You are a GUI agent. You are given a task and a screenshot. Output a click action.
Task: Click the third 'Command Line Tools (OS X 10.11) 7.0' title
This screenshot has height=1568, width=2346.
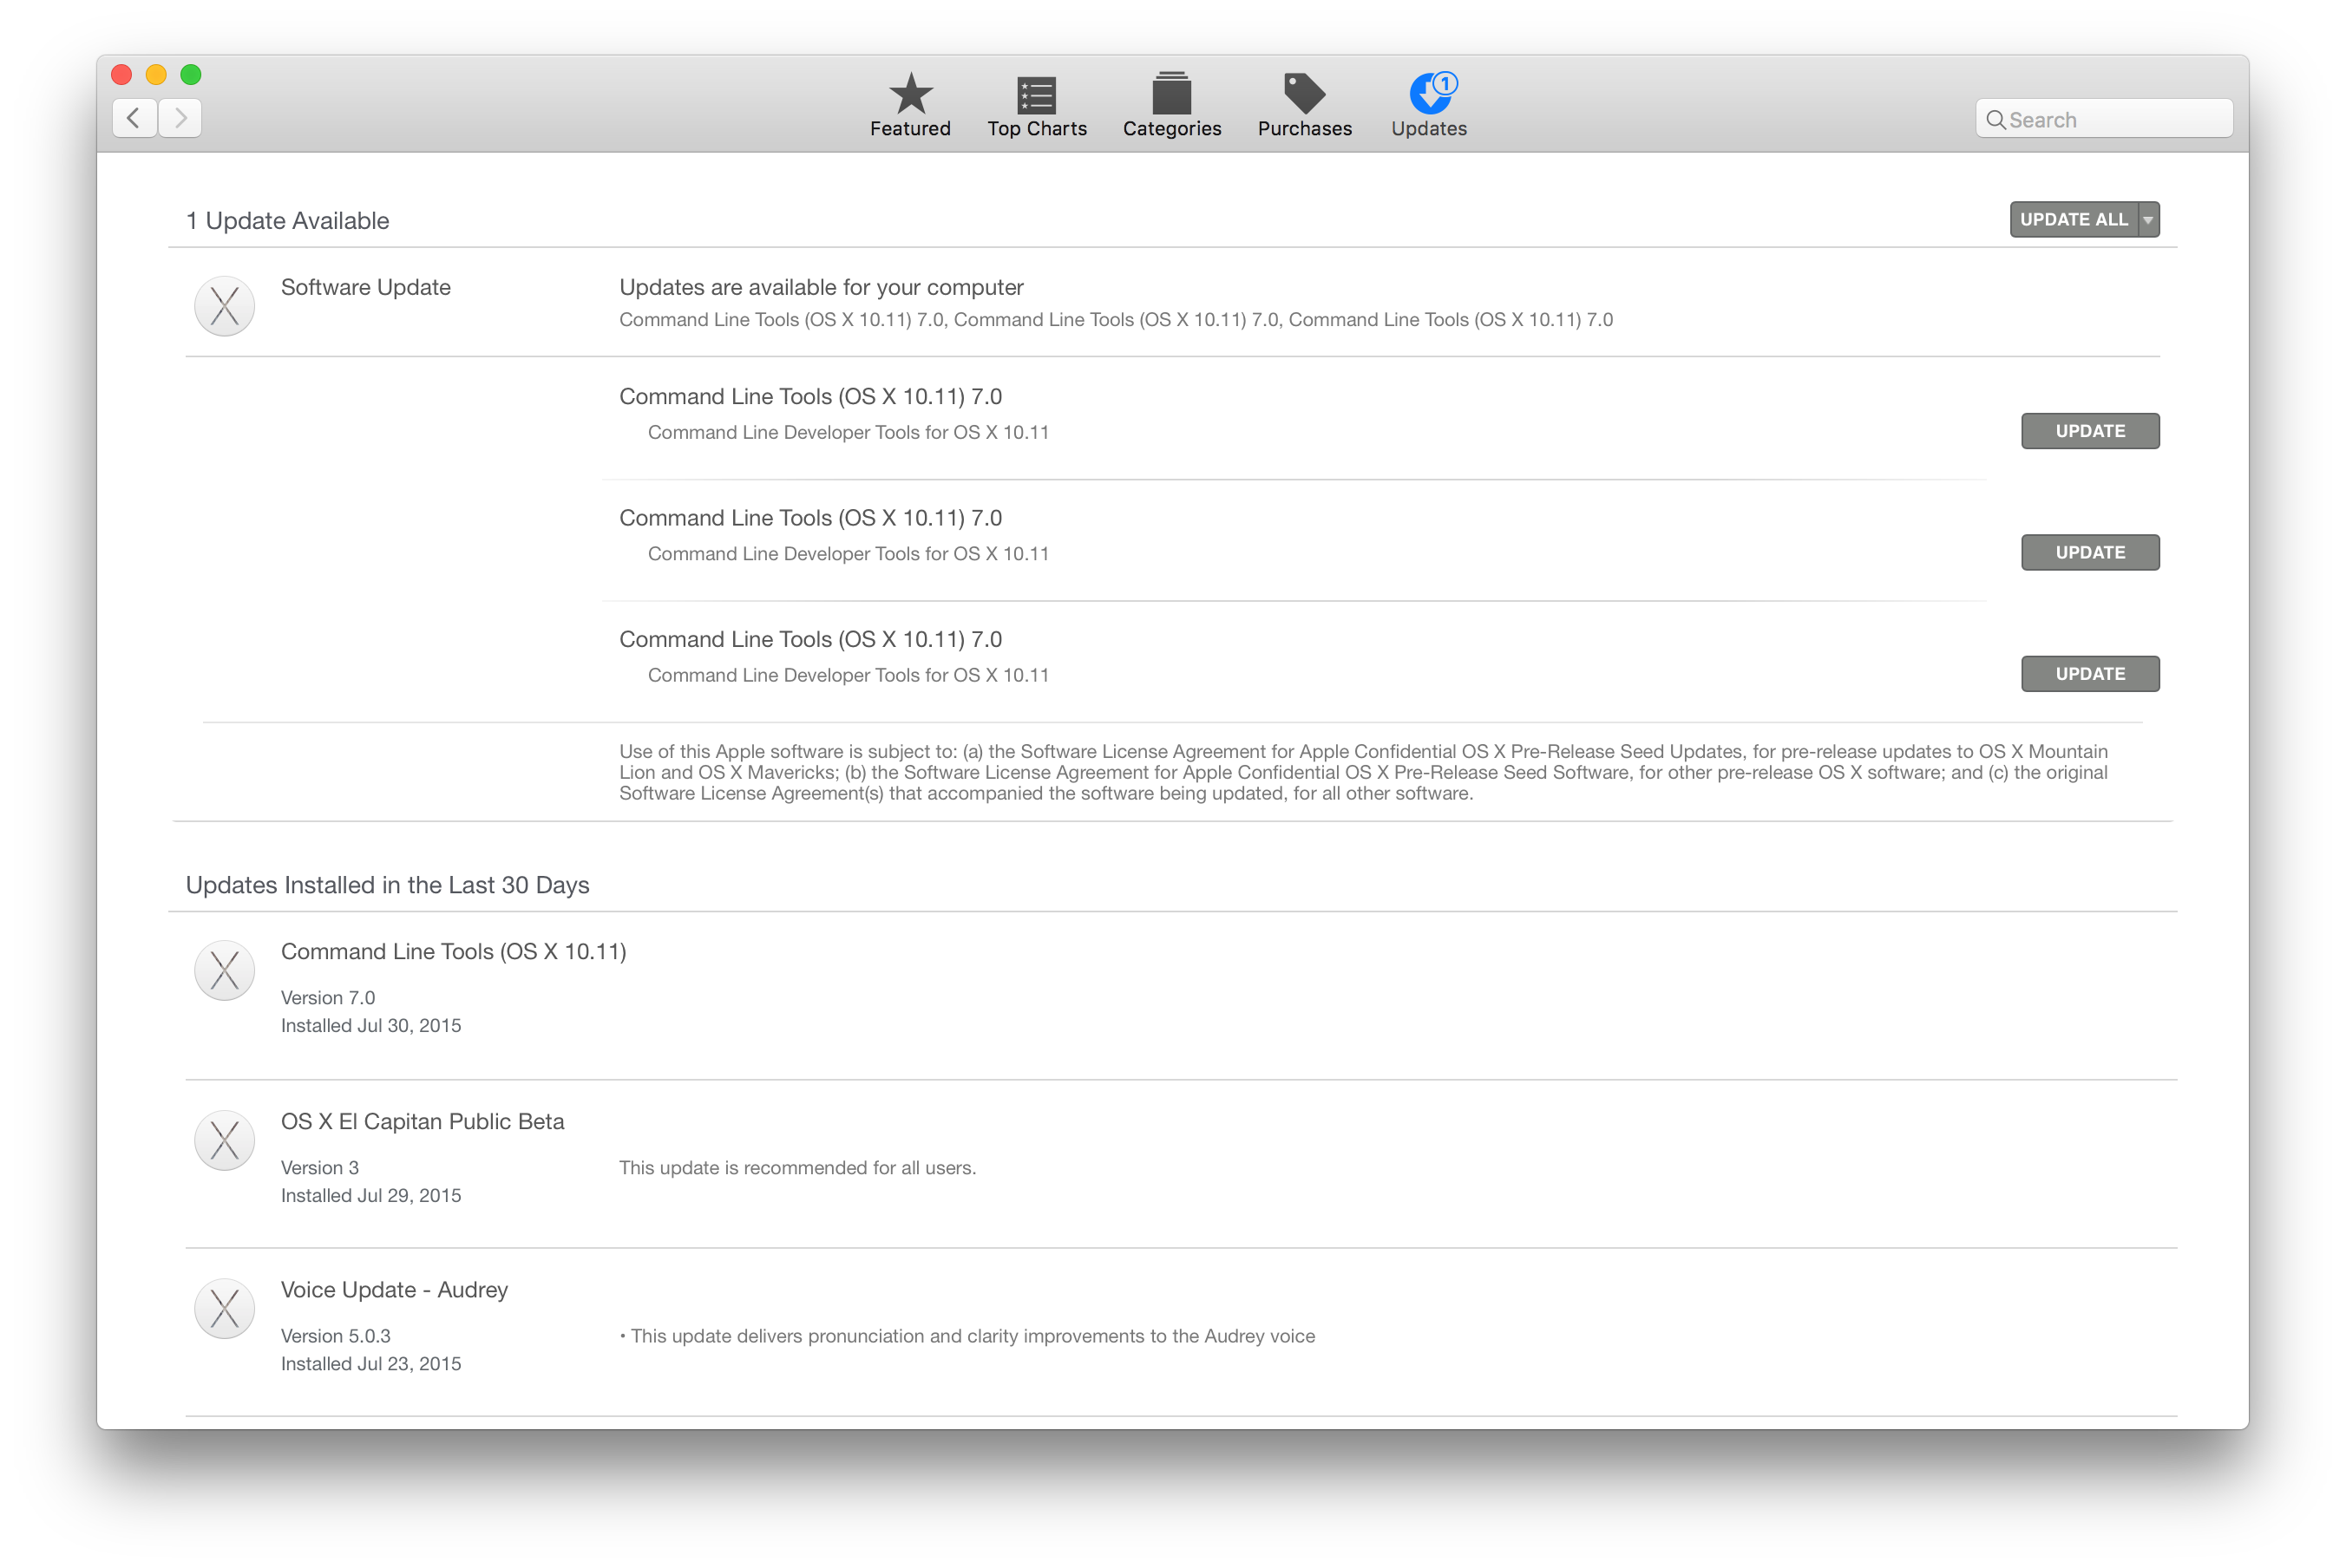click(810, 640)
